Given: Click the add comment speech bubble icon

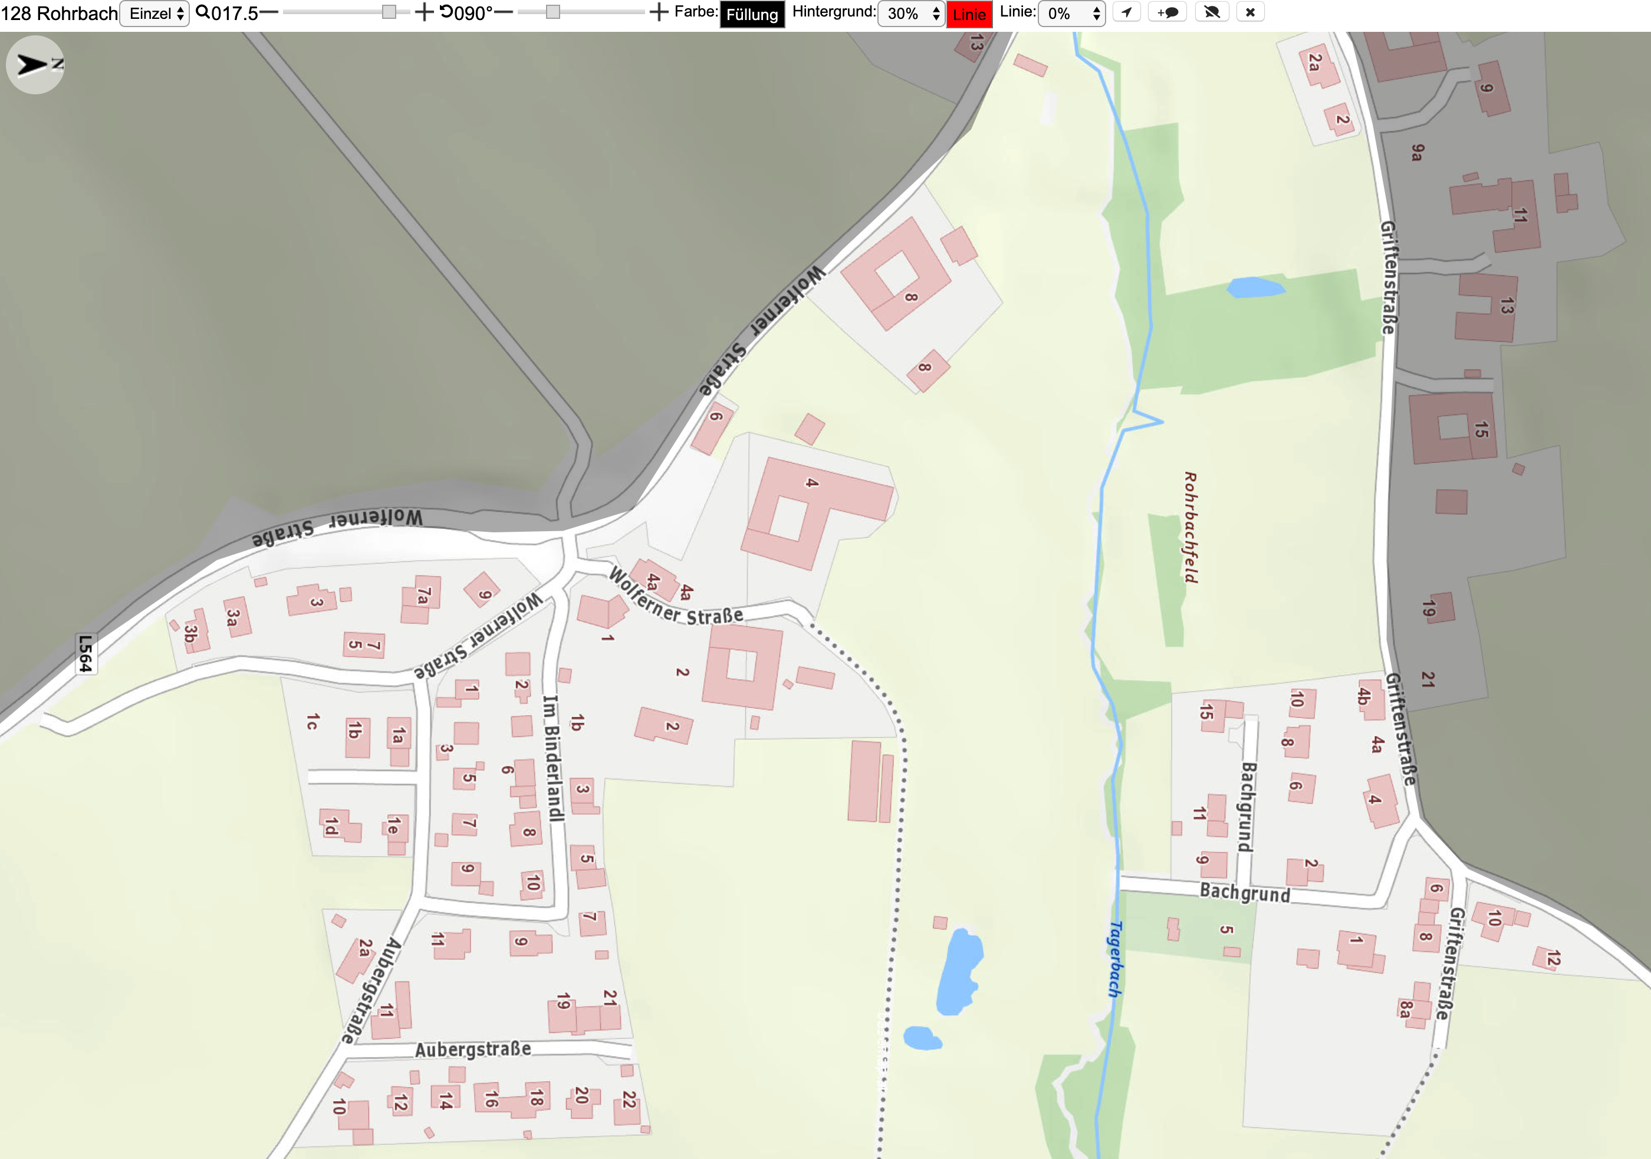Looking at the screenshot, I should pos(1167,12).
